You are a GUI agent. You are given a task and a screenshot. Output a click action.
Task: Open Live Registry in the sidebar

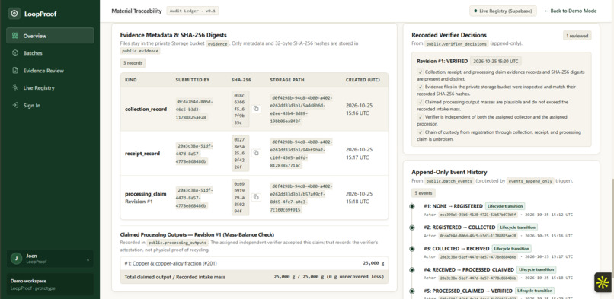50,88
